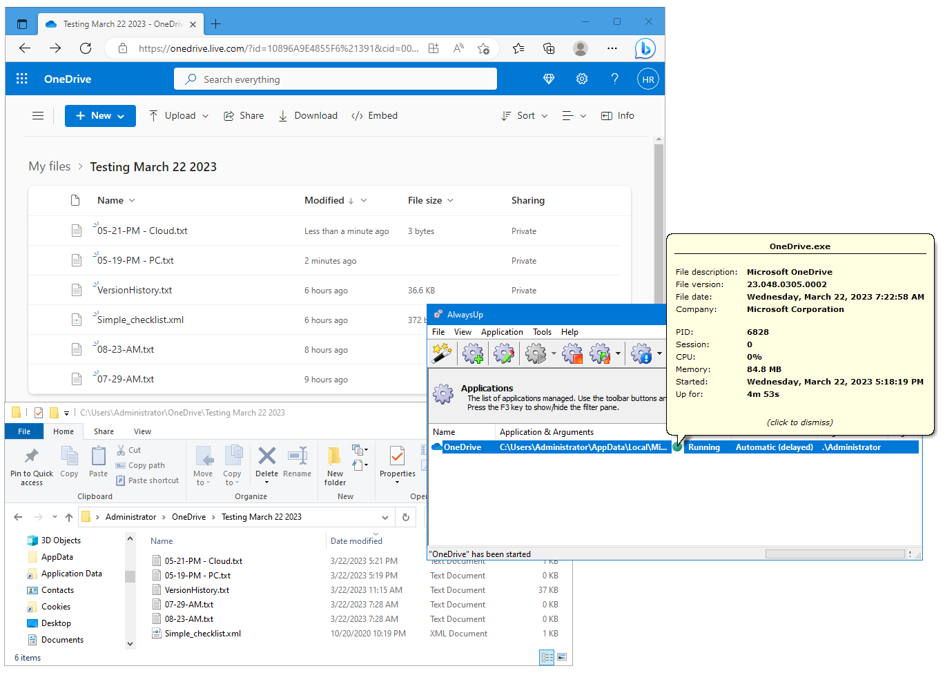Open AlwaysUp Application menu
The width and height of the screenshot is (945, 673).
[502, 332]
